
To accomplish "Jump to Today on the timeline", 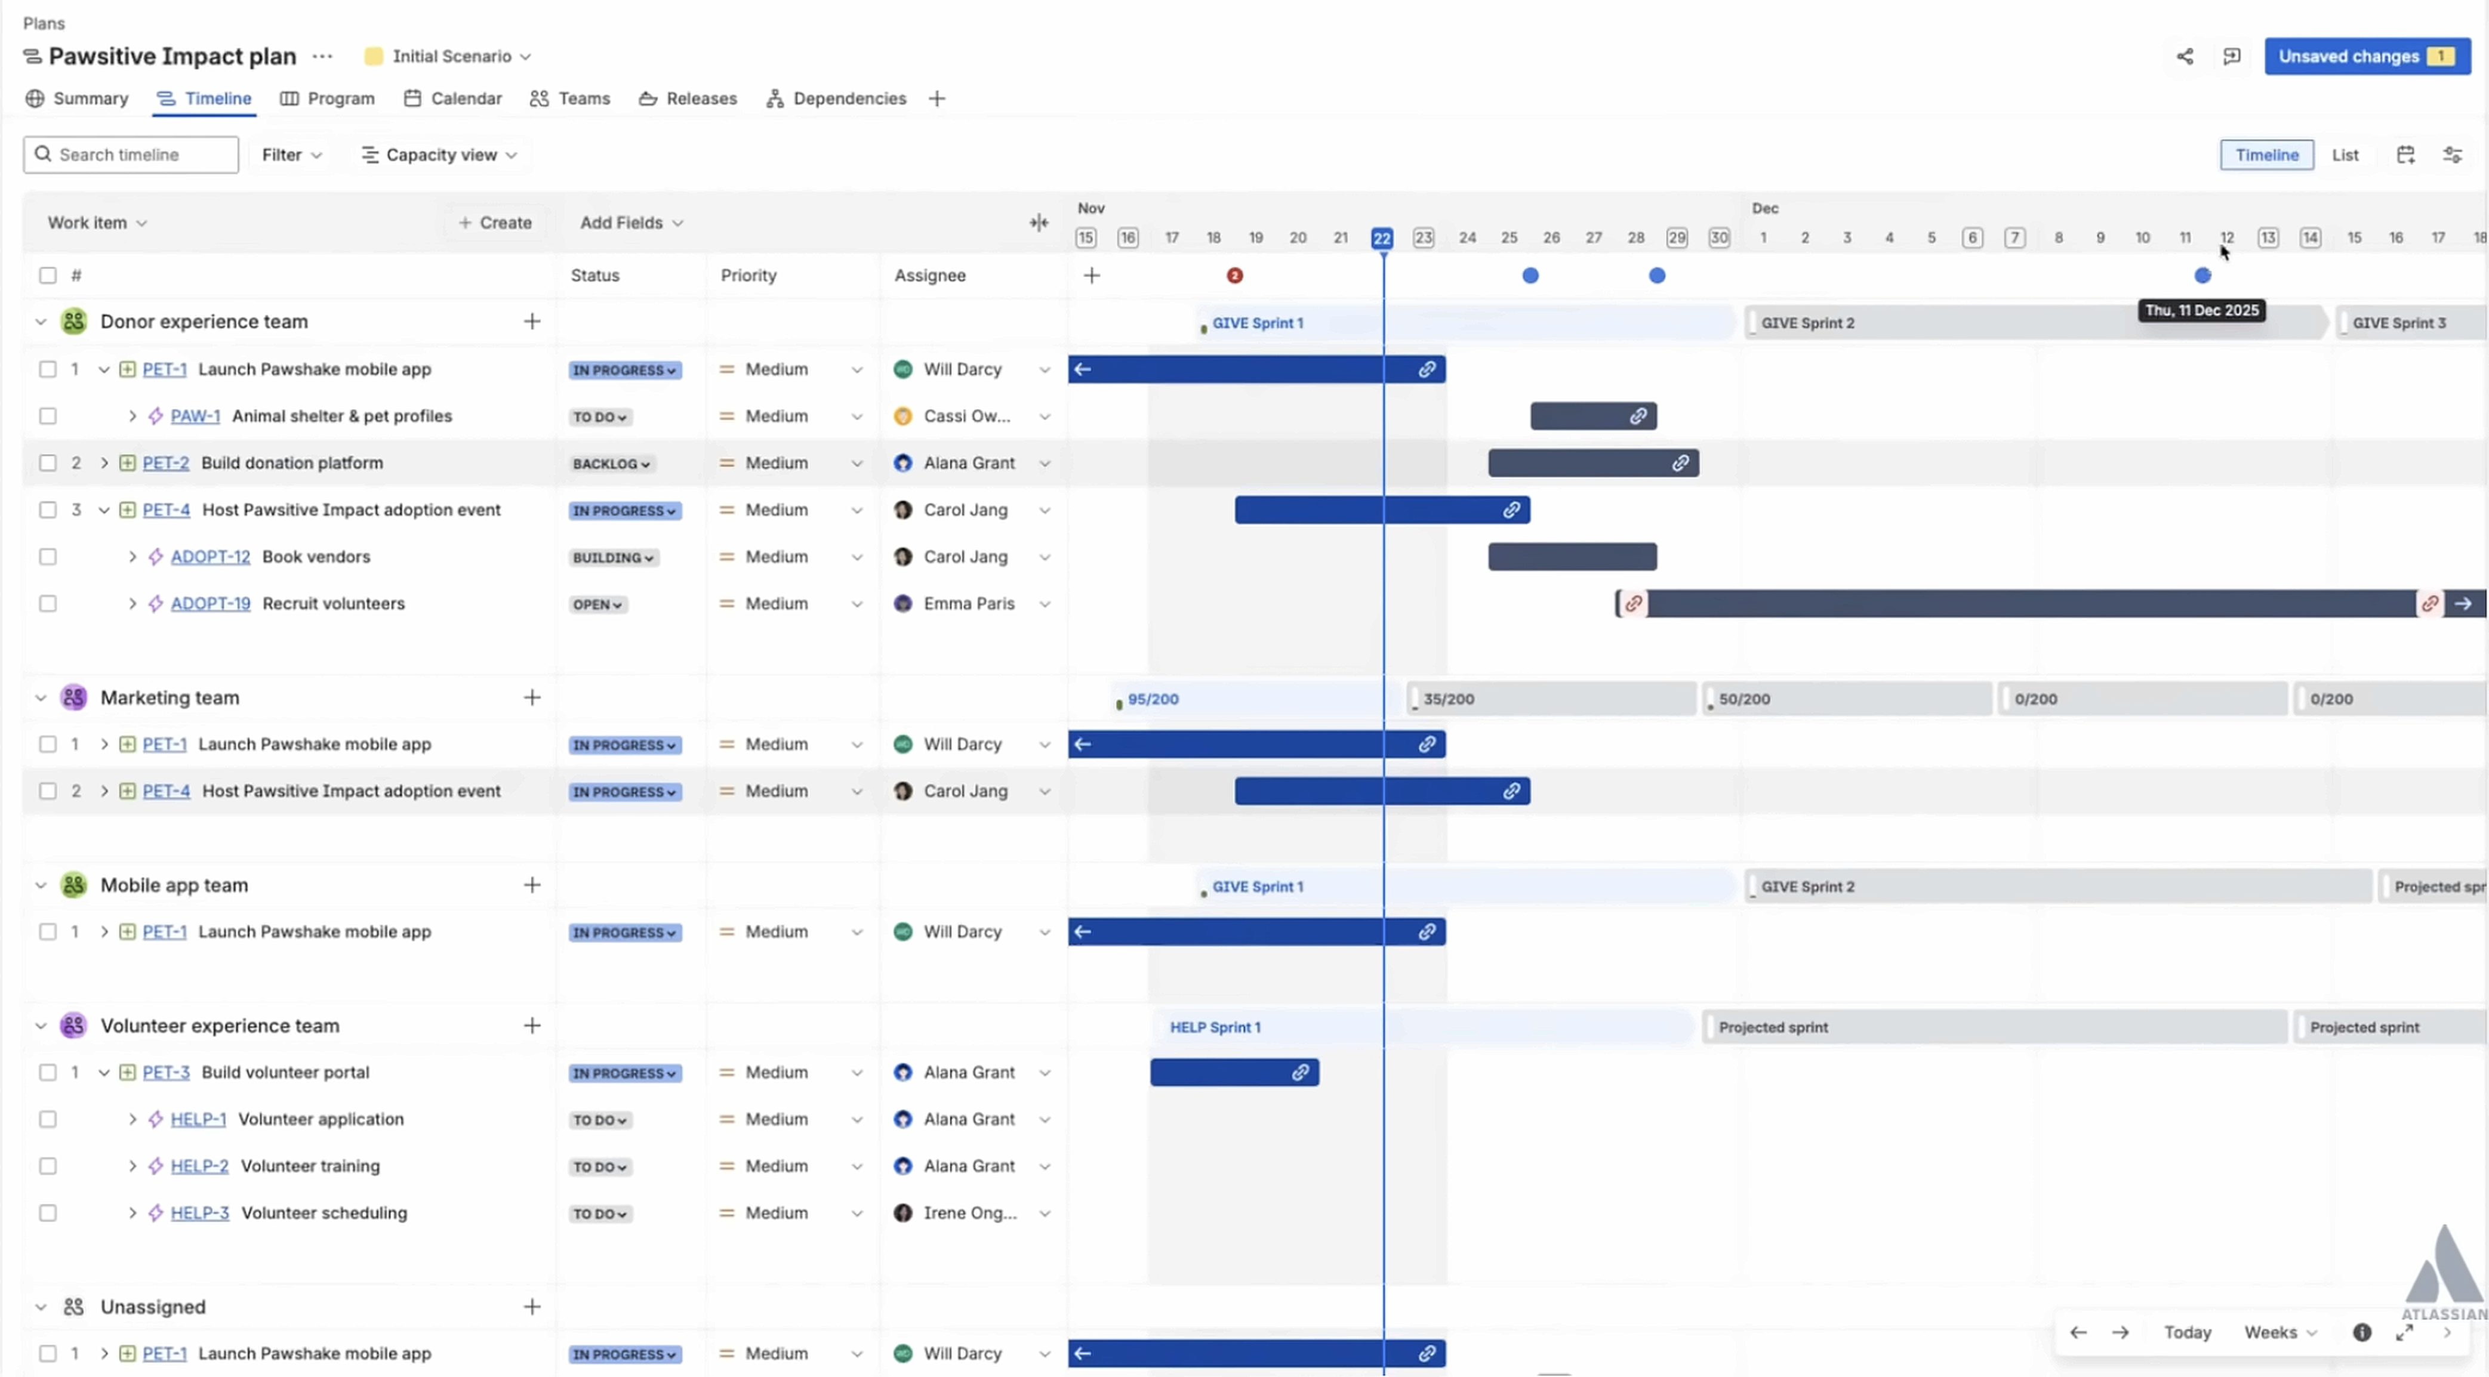I will (x=2188, y=1333).
